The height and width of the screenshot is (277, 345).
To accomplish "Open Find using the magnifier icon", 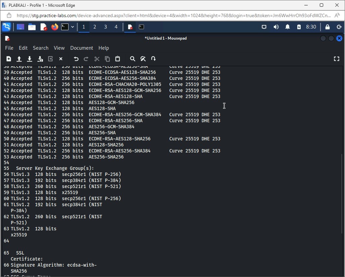I will (133, 59).
